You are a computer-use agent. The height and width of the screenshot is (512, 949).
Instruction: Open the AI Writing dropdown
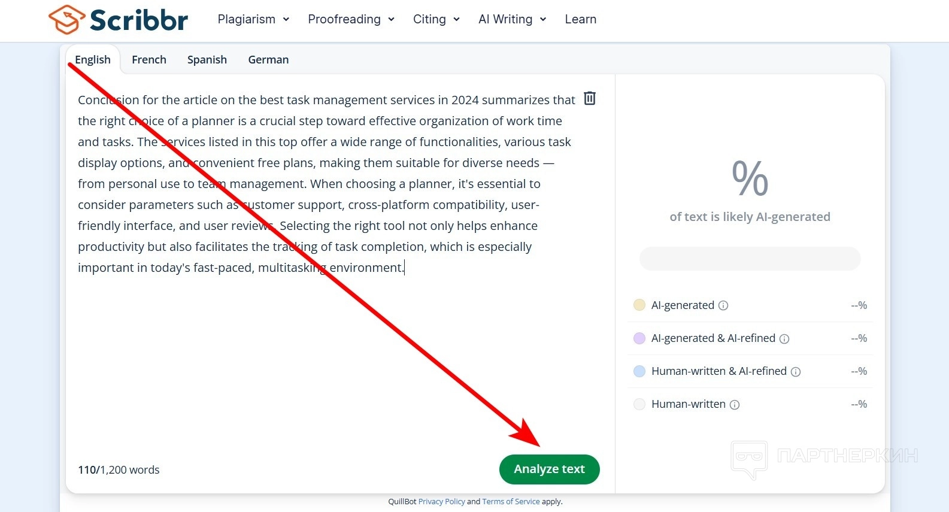pos(512,19)
